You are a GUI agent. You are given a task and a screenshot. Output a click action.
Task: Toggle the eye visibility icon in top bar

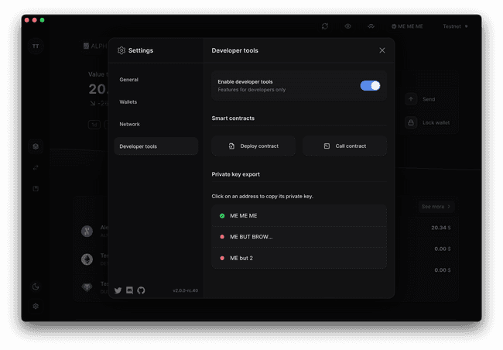[x=347, y=26]
